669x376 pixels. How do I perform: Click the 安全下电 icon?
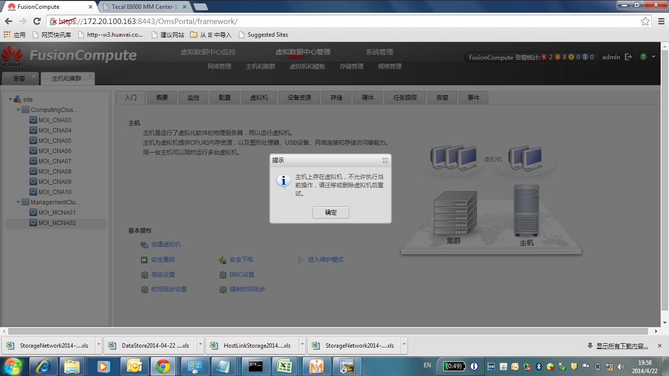[x=222, y=260]
